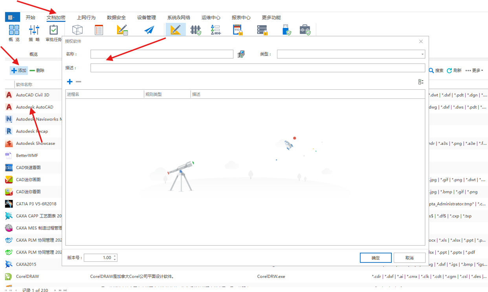This screenshot has height=292, width=488.
Task: Select Autodesk AutoCAD in software list
Action: coord(35,107)
